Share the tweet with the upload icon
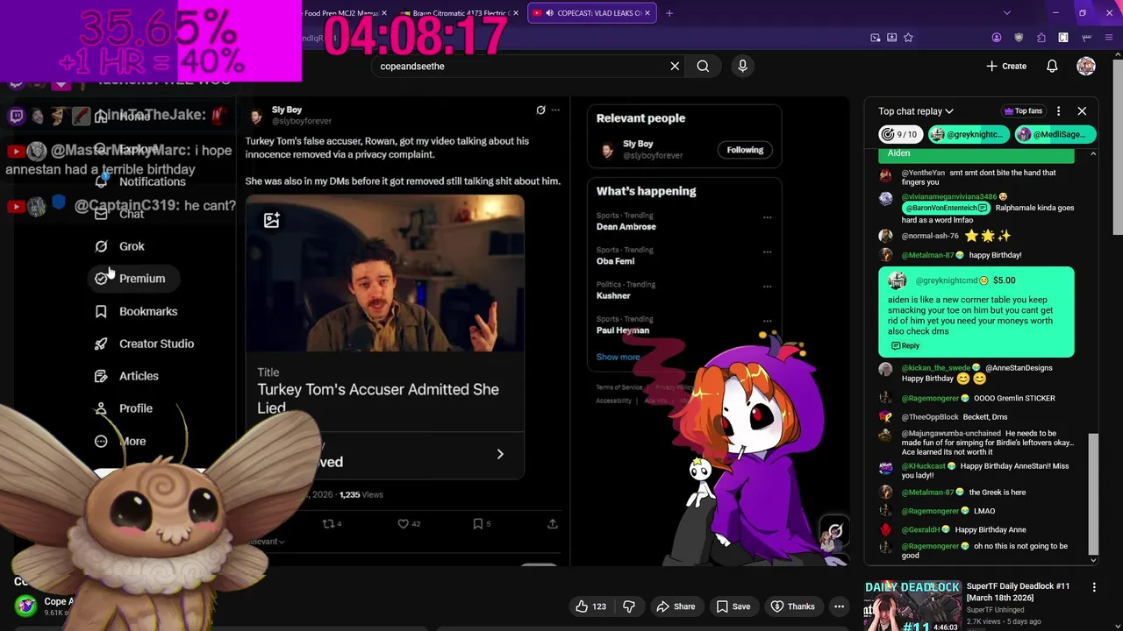 tap(553, 523)
